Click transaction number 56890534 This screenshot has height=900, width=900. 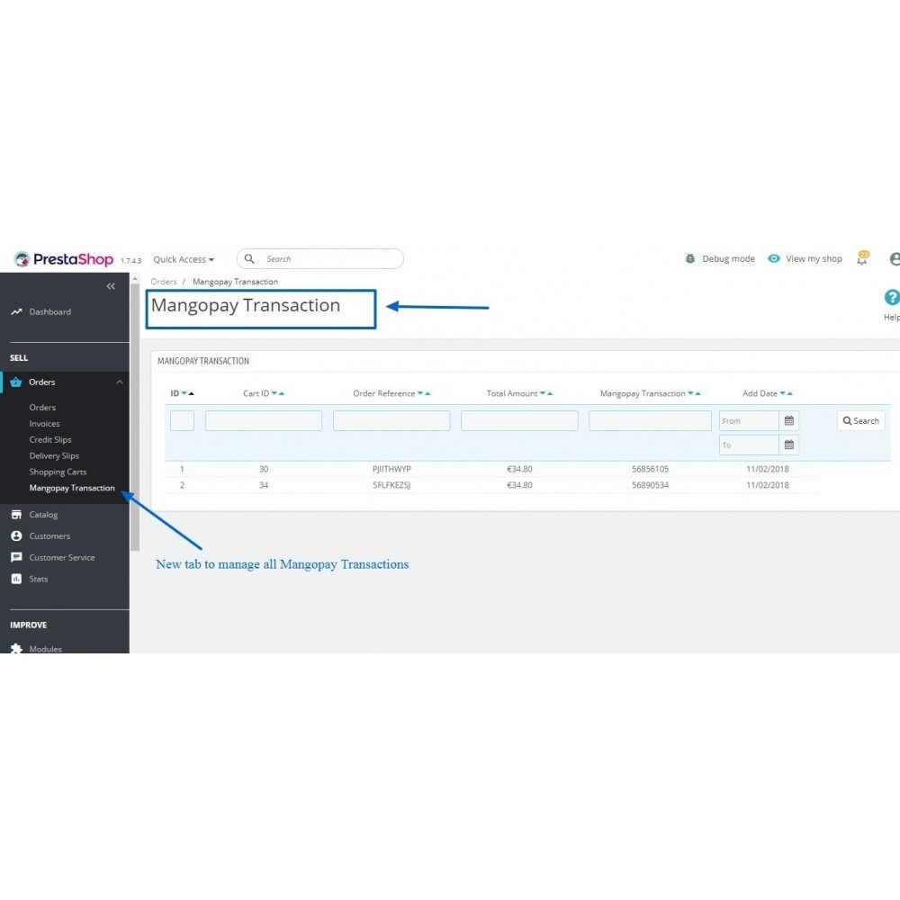coord(651,486)
